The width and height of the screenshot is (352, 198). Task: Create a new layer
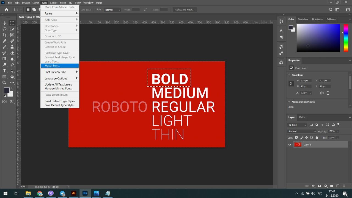point(338,186)
